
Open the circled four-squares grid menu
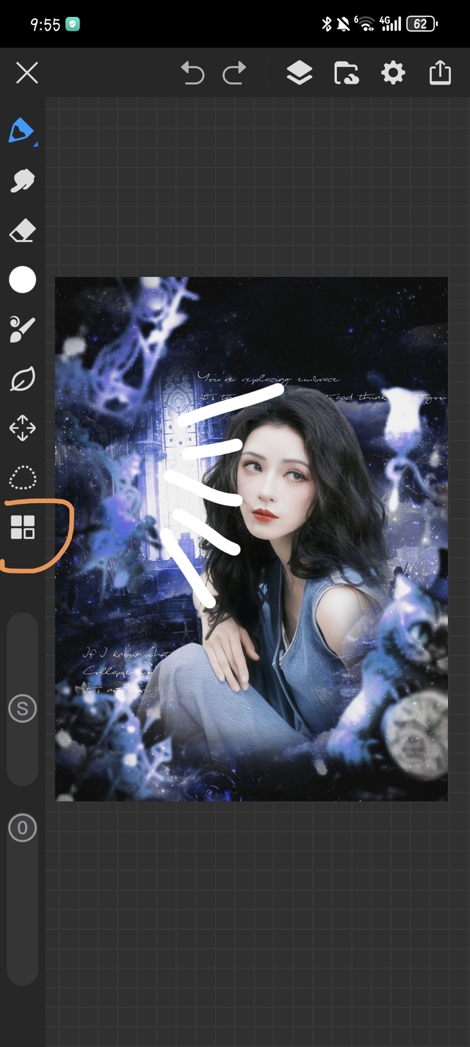[x=22, y=527]
